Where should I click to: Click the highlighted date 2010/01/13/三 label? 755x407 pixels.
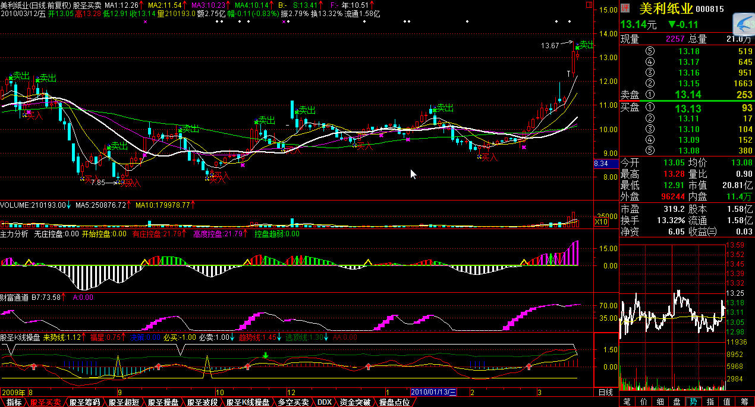(434, 392)
